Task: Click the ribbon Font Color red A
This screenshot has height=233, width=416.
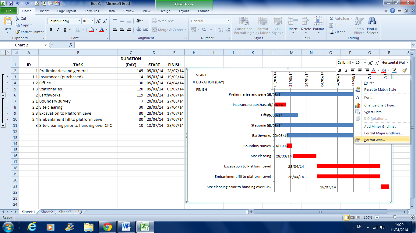Action: click(102, 30)
